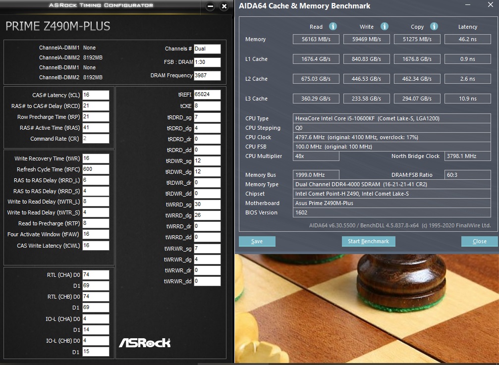Screen dimensions: 499x365
Task: Click the Memory Bus value 1999.0 MHz
Action: 316,175
